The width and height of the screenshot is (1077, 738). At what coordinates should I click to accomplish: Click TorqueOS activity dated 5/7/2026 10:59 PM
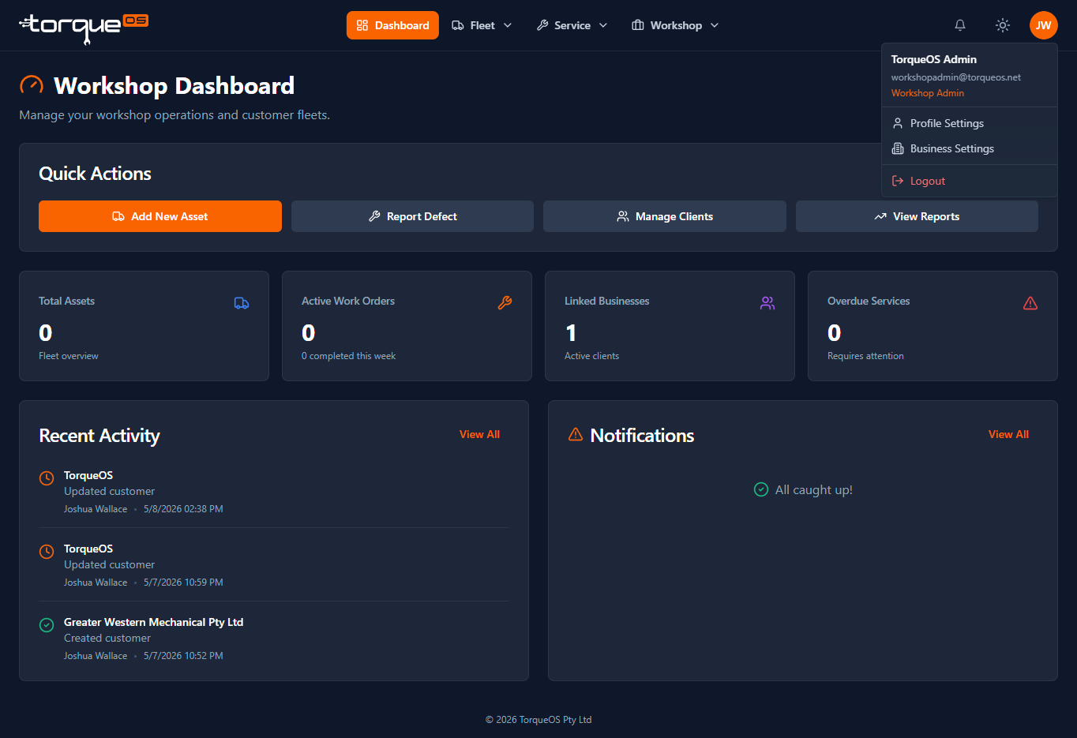point(274,565)
